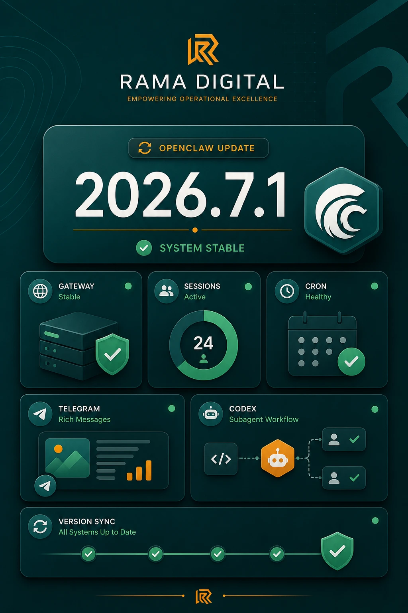This screenshot has height=613, width=408.
Task: Click the first Version Sync checkpoint
Action: coord(88,554)
